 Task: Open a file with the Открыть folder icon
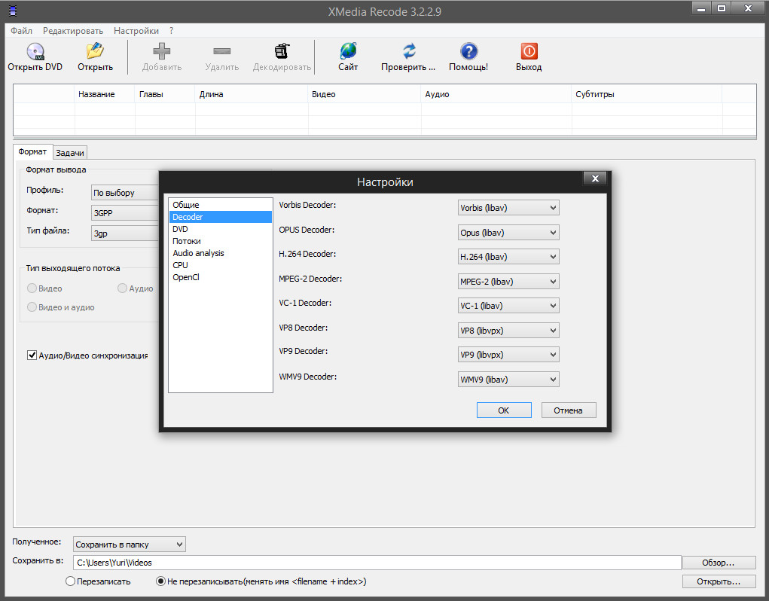(x=95, y=51)
